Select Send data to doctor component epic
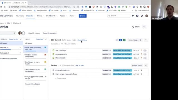This screenshot has width=178, height=100. (x=33, y=70)
